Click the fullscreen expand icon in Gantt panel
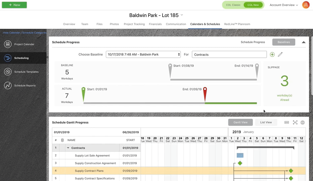 point(295,122)
